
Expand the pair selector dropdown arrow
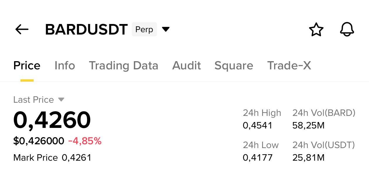tap(165, 29)
